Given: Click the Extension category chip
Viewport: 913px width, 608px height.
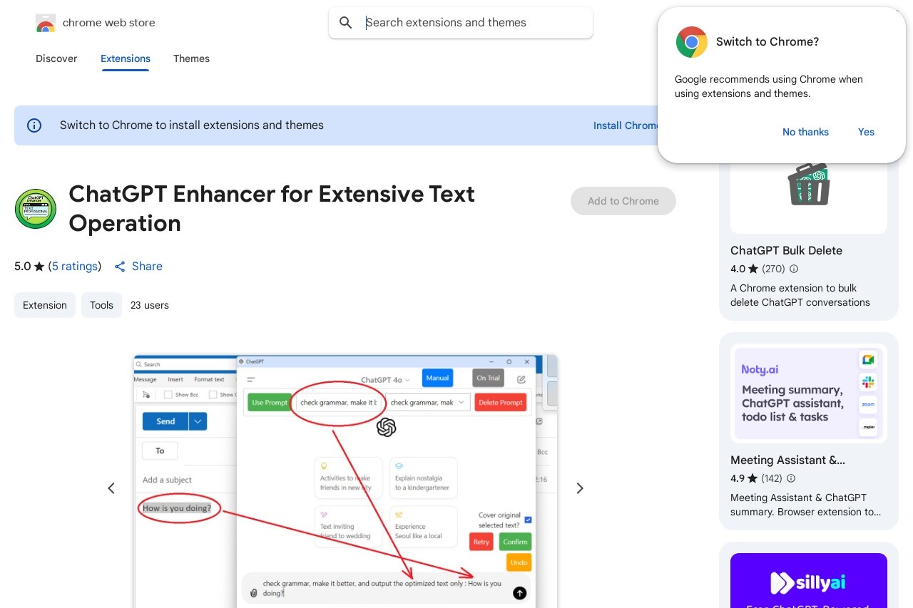Looking at the screenshot, I should pos(45,305).
